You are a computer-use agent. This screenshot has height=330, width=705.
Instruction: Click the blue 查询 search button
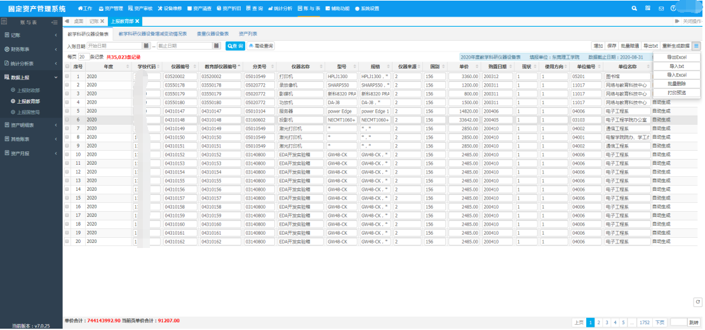tap(235, 46)
